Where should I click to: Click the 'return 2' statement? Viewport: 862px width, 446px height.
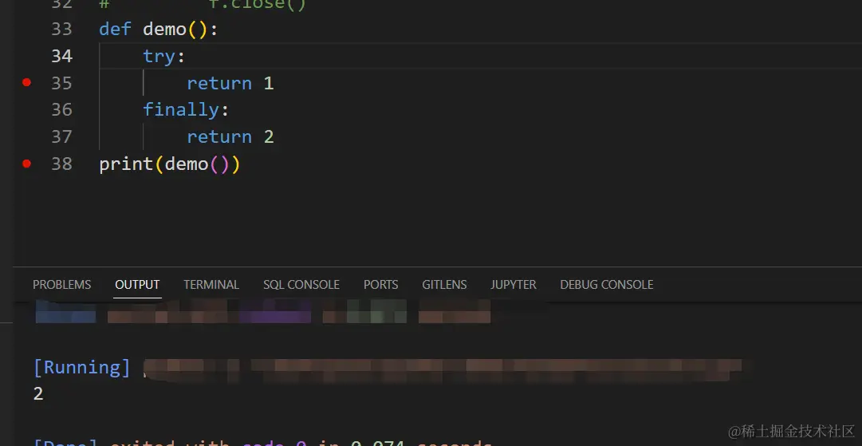coord(230,137)
